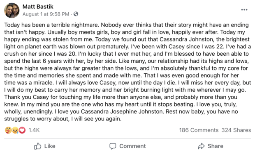
Task: Click the thumbs-up Like icon
Action: 37,146
